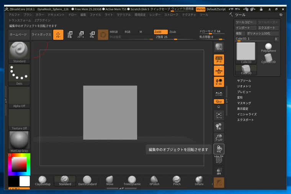This screenshot has height=194, width=291.
Task: Open the Texture Off selector
Action: coord(19,120)
